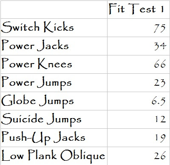Select the cell with value 26
Image resolution: width=170 pixels, height=165 pixels.
point(139,156)
